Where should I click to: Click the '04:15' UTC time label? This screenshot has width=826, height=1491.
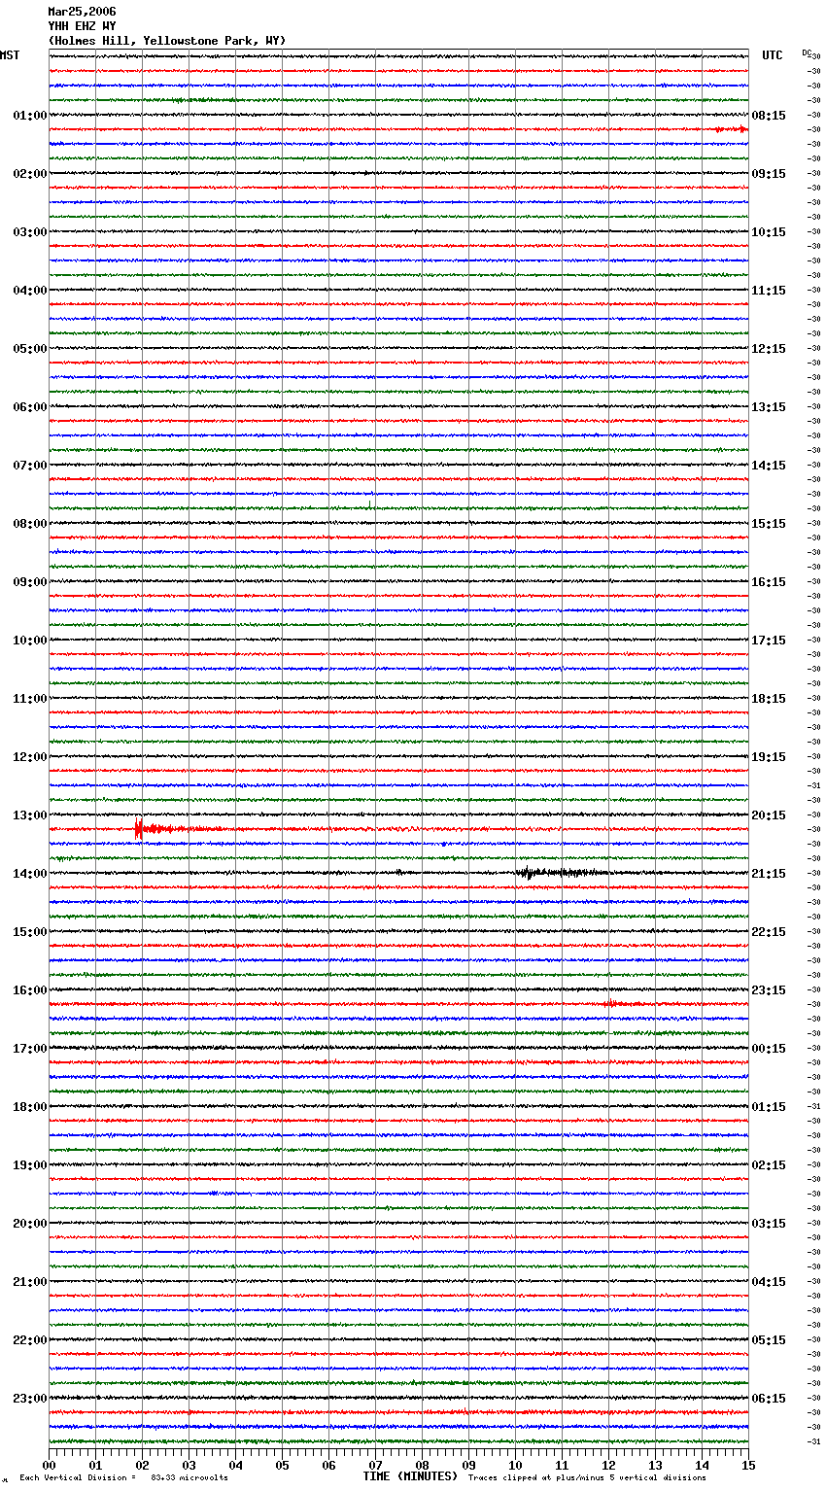(x=769, y=1282)
